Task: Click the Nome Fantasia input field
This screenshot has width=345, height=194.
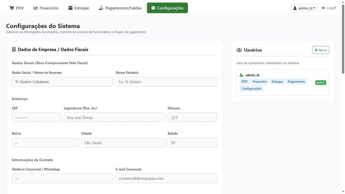Action: 166,82
